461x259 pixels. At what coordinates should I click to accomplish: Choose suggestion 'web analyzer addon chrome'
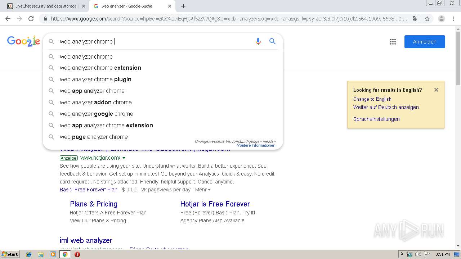[163, 102]
